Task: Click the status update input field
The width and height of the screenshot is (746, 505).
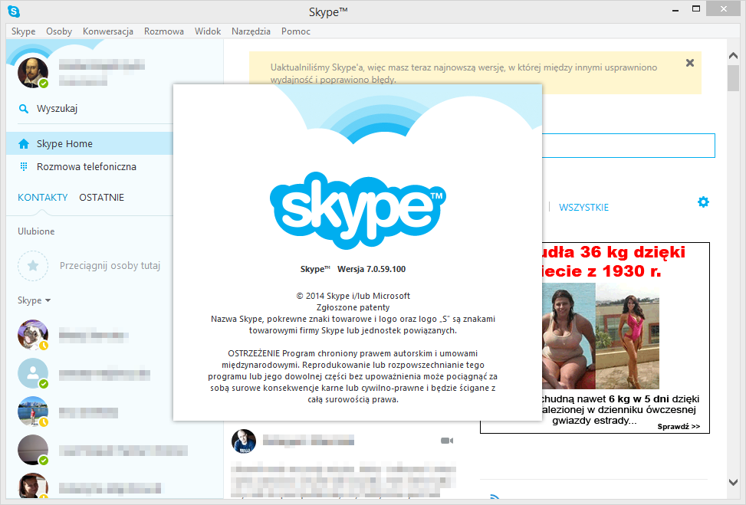Action: pyautogui.click(x=629, y=146)
